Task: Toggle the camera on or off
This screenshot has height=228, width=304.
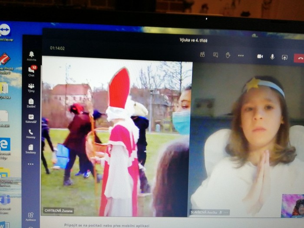Action: [x=260, y=56]
